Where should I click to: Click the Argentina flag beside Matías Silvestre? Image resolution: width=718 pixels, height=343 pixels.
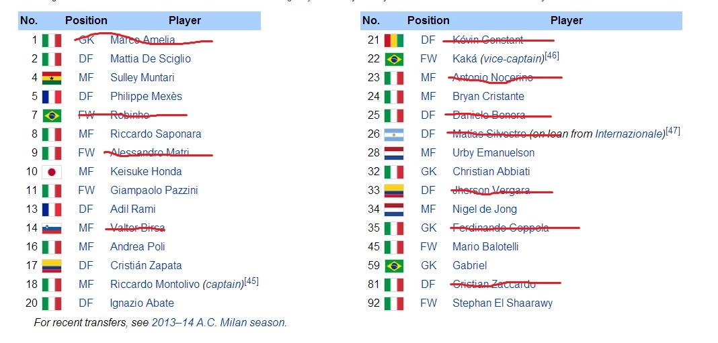394,134
